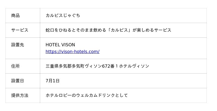217x111 pixels.
Task: Click the HOTEL VISON text
Action: point(60,45)
